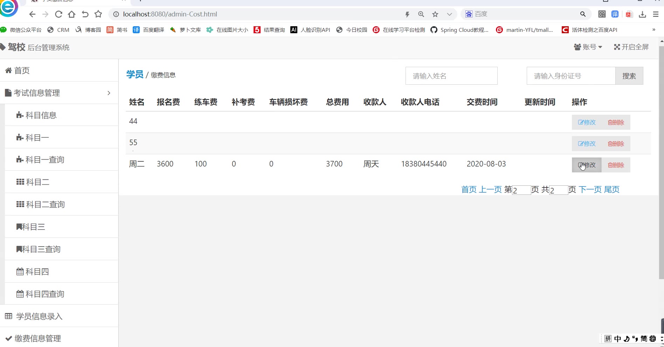Go to 下一页 next page

point(590,190)
